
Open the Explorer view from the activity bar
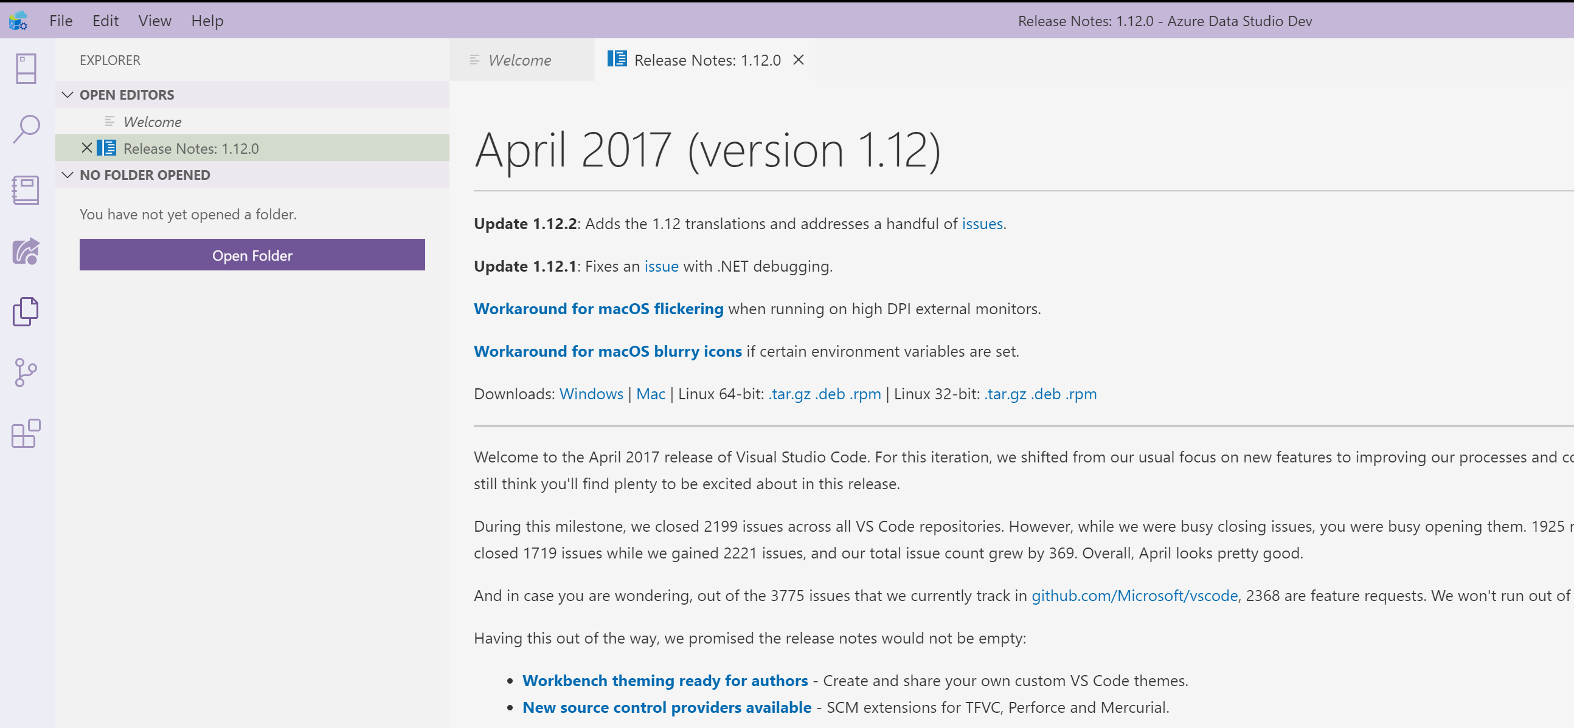[x=25, y=312]
